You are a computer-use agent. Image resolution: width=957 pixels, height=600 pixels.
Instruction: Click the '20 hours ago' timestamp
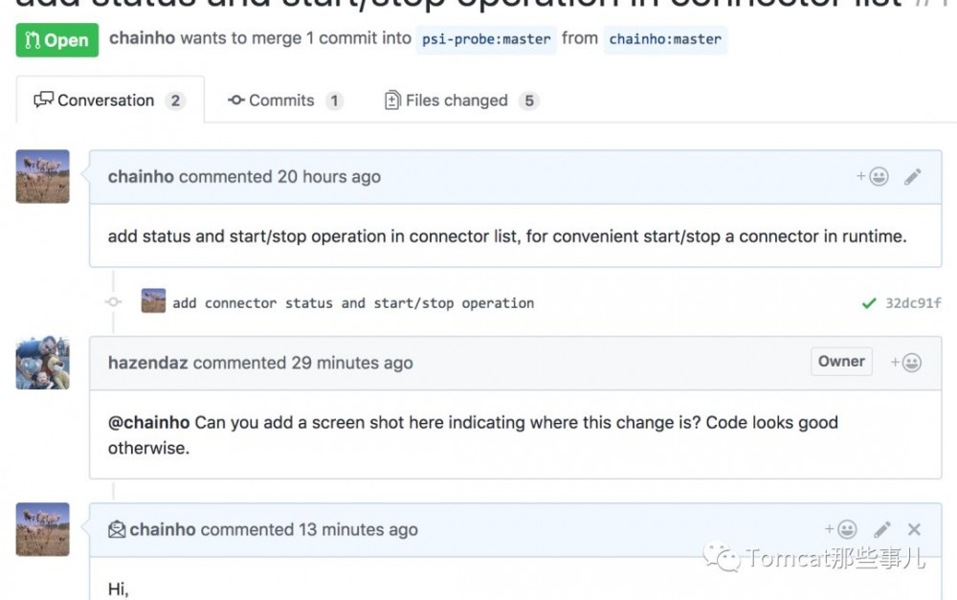click(328, 177)
